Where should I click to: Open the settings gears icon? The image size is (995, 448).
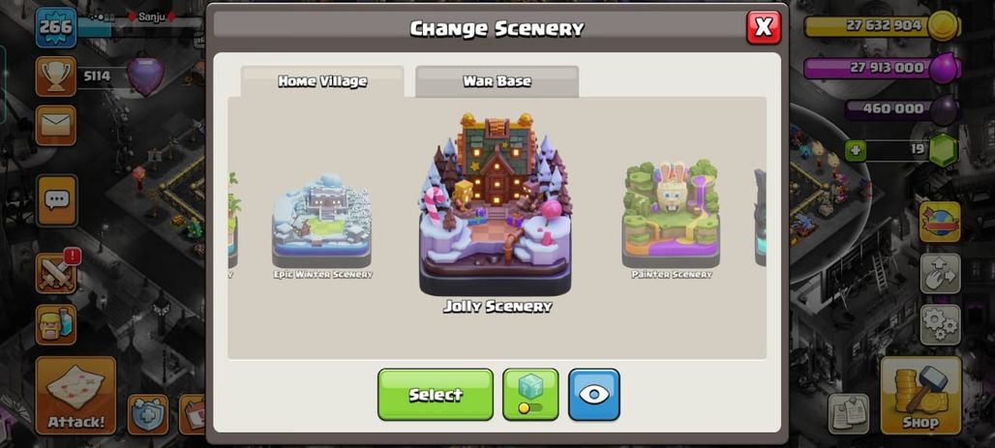pyautogui.click(x=940, y=325)
